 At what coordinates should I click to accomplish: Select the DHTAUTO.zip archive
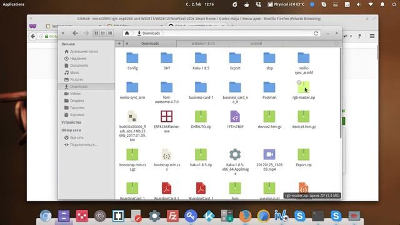pos(201,117)
